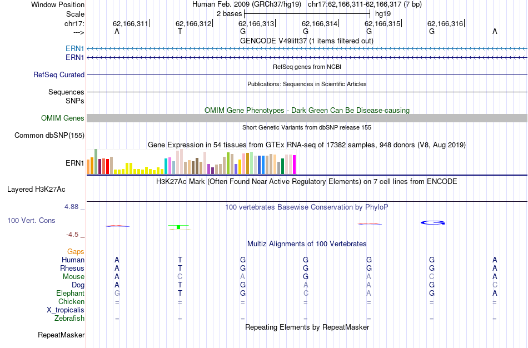528x348 pixels.
Task: Click position label 62,166,311
Action: click(x=130, y=23)
